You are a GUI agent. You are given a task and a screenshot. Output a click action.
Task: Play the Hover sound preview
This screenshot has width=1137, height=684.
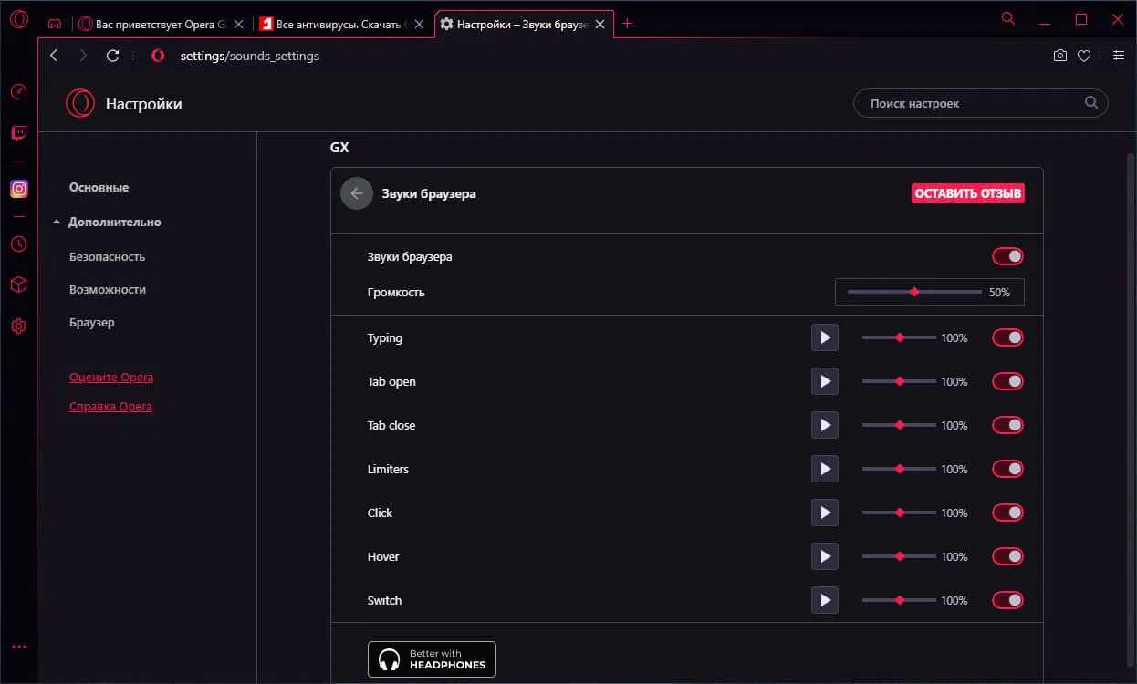(x=825, y=556)
